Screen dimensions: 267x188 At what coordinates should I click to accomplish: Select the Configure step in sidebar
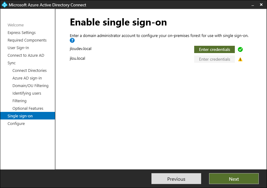point(16,123)
